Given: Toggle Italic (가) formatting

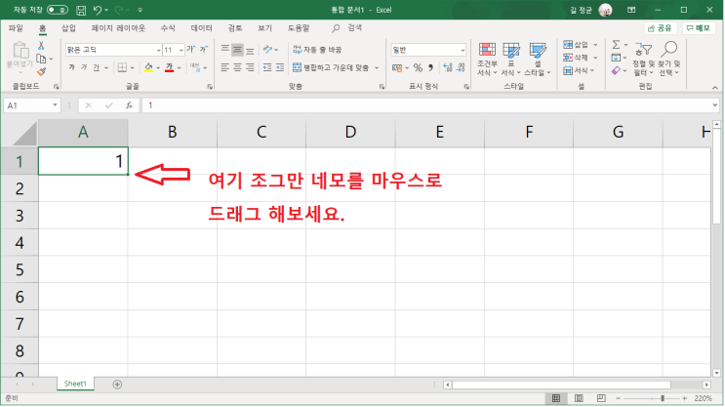Looking at the screenshot, I should pos(84,68).
